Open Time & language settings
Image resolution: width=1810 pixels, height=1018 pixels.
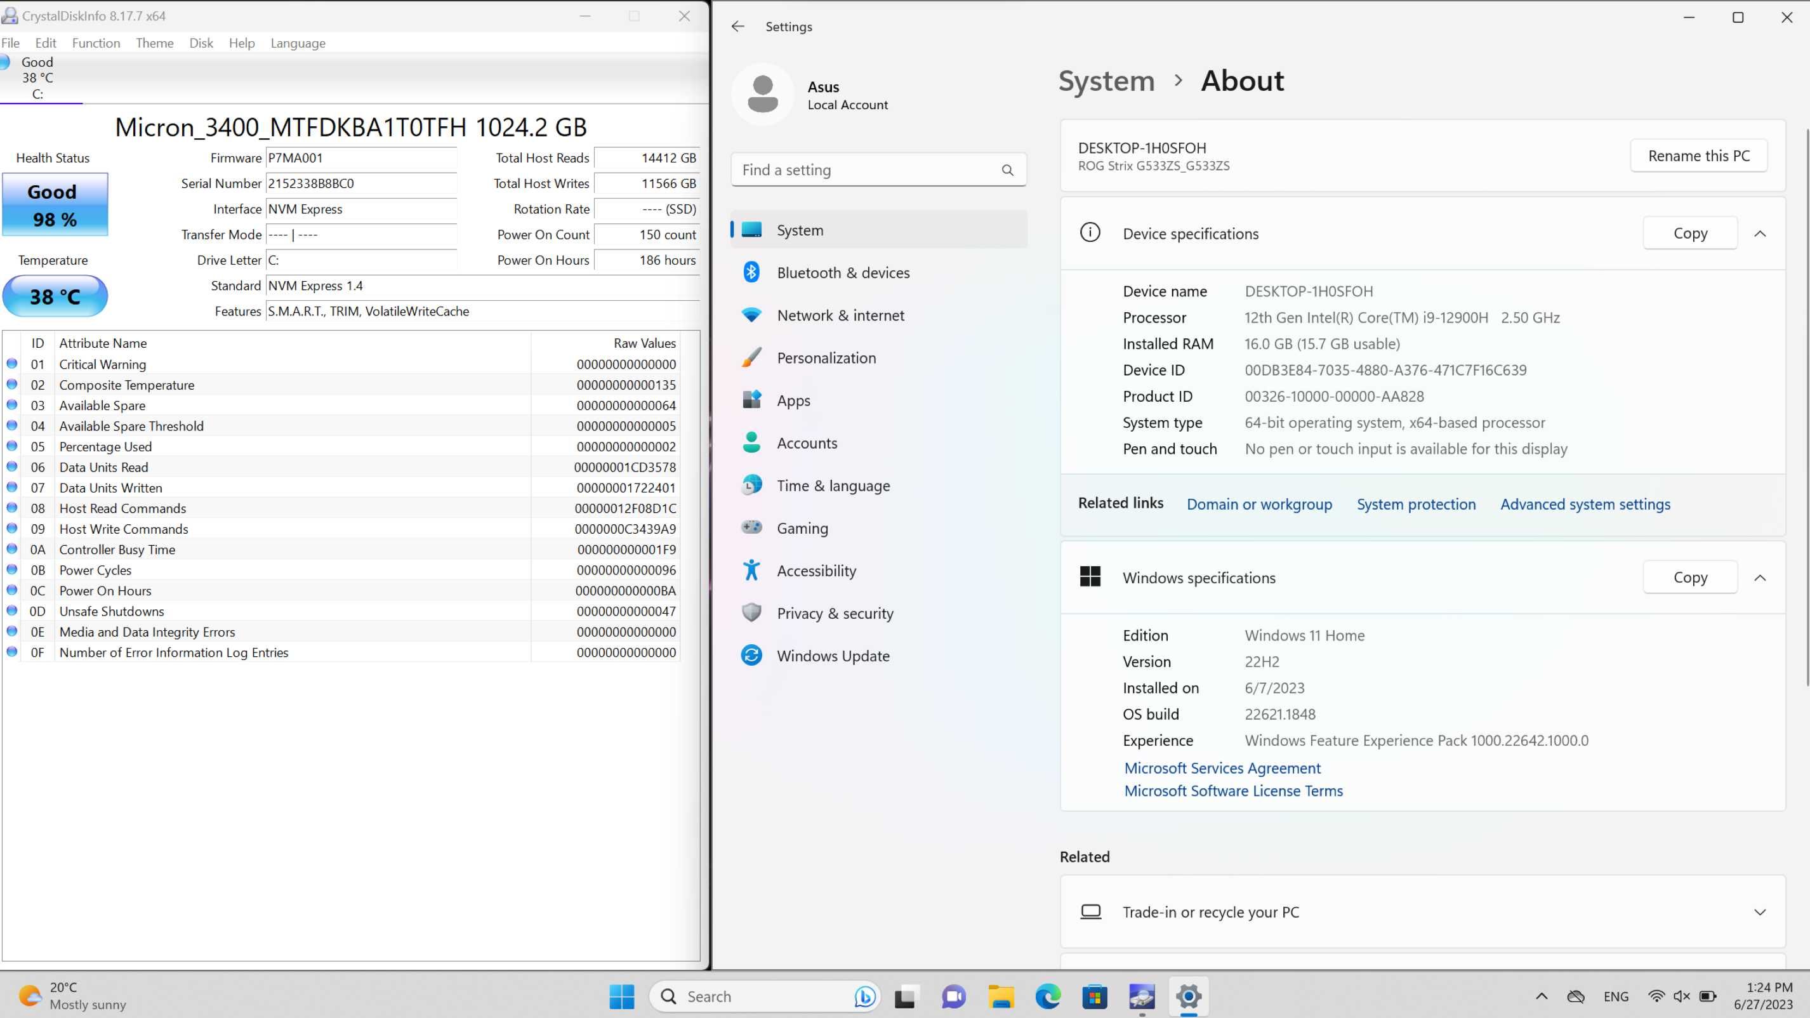[x=879, y=486]
